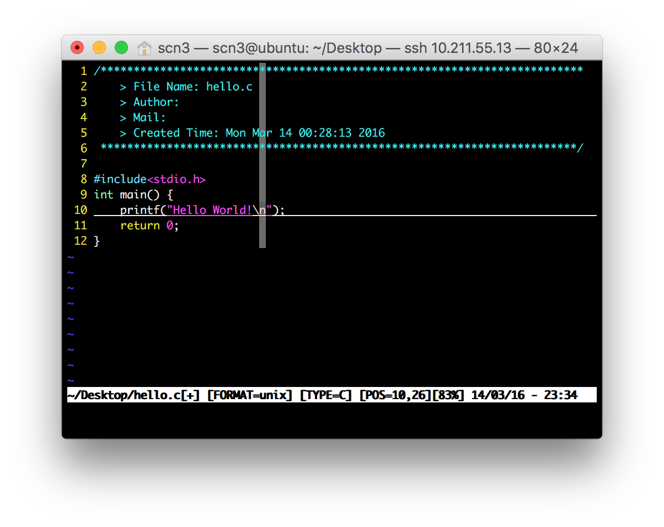Image resolution: width=664 pixels, height=527 pixels.
Task: Click the 'Created Time: Mon Mar 14' comment
Action: (x=253, y=133)
